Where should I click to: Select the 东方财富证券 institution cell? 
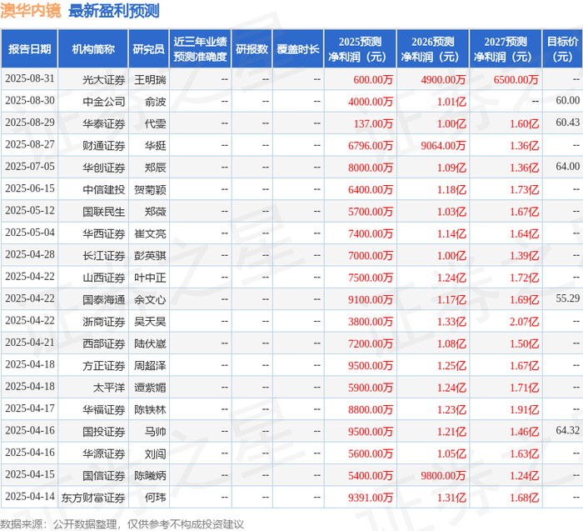point(93,498)
